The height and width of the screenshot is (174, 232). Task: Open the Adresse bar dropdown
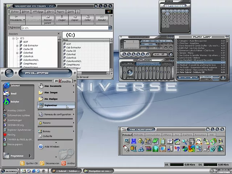(x=110, y=28)
